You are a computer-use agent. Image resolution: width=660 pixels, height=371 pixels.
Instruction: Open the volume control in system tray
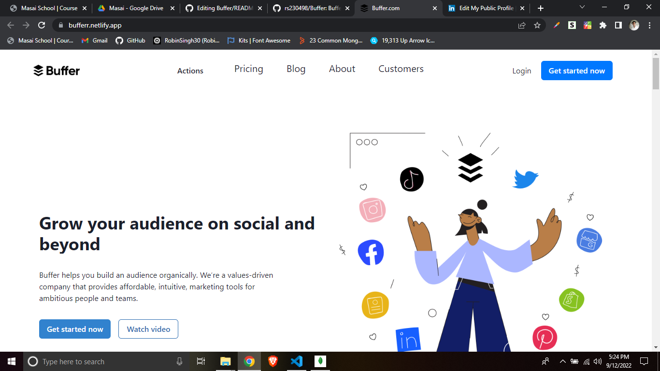(598, 361)
